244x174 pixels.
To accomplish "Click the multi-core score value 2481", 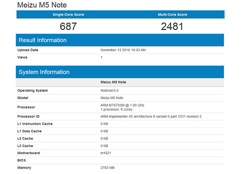I will click(x=172, y=26).
